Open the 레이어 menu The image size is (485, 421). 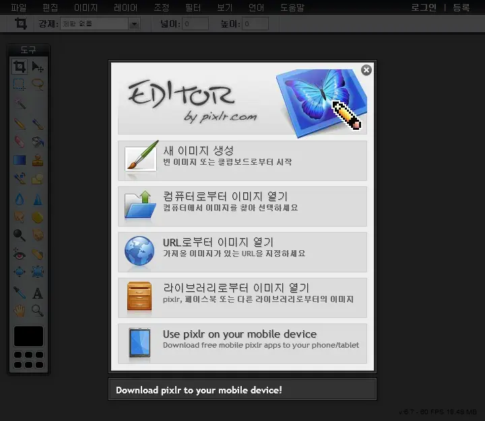click(126, 7)
